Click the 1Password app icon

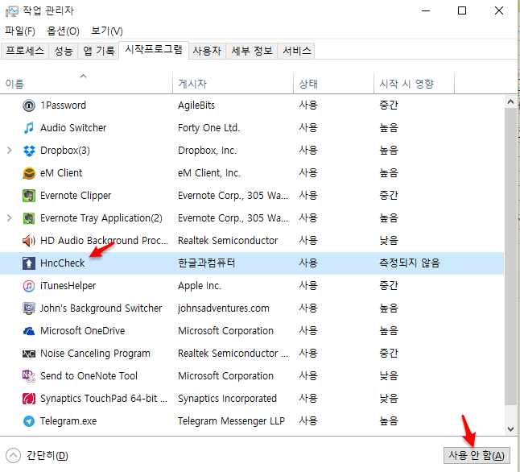click(x=29, y=106)
